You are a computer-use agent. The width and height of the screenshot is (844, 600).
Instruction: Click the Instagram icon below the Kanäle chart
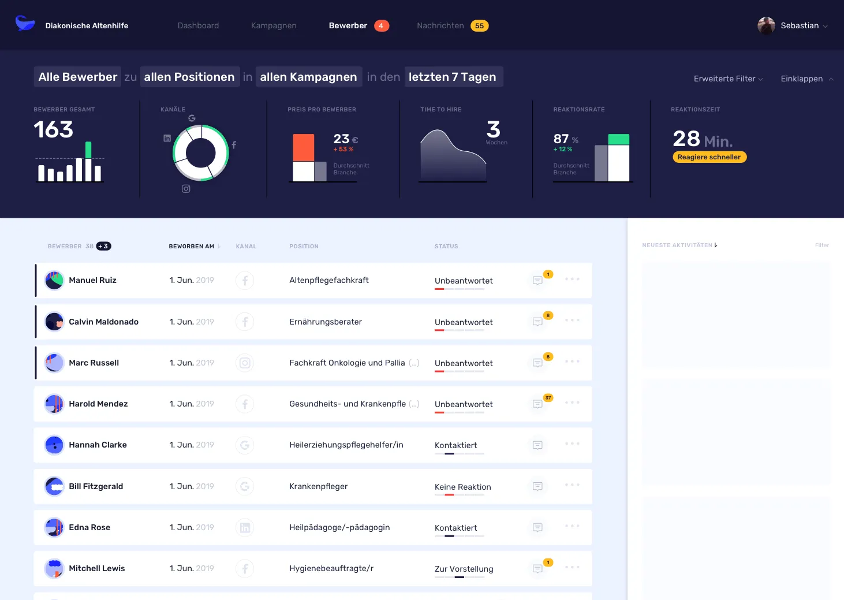tap(186, 189)
